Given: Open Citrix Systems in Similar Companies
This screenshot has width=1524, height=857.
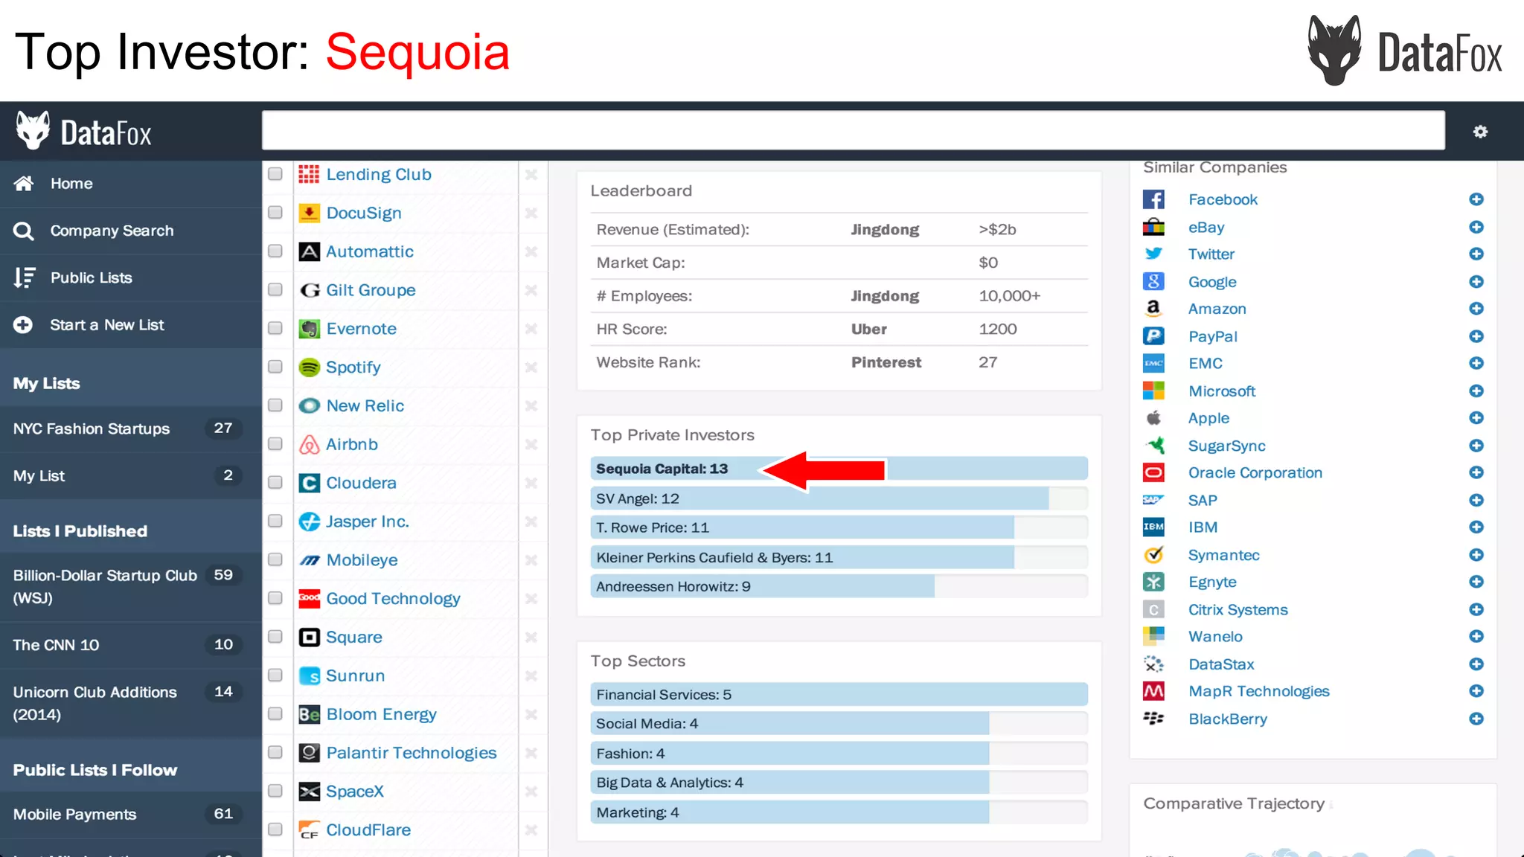Looking at the screenshot, I should pos(1238,609).
